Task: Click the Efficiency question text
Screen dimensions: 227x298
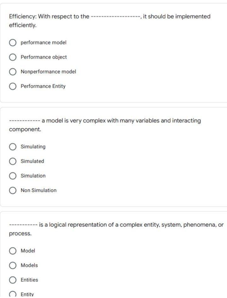Action: (x=109, y=20)
